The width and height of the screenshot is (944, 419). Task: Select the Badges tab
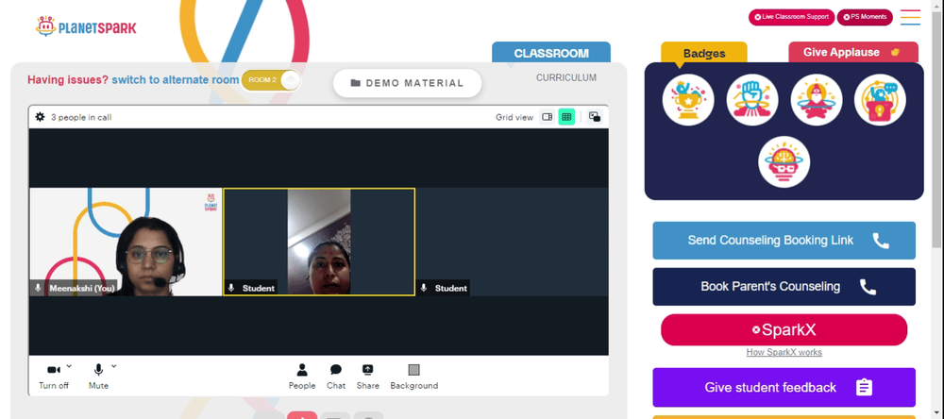704,53
